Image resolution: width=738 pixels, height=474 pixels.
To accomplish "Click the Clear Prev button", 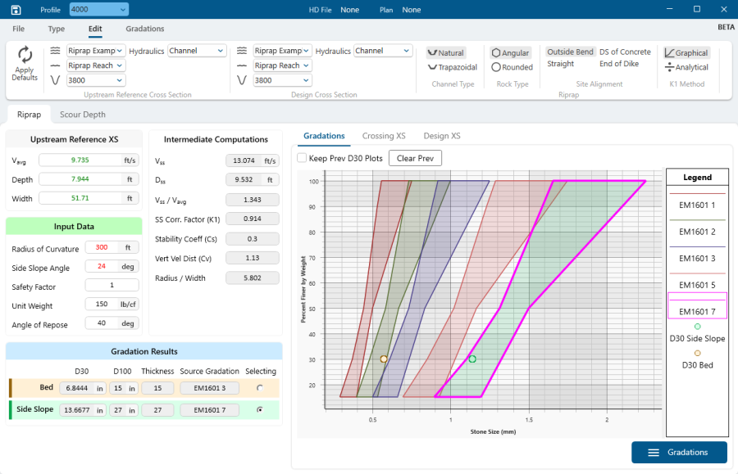I will (415, 158).
